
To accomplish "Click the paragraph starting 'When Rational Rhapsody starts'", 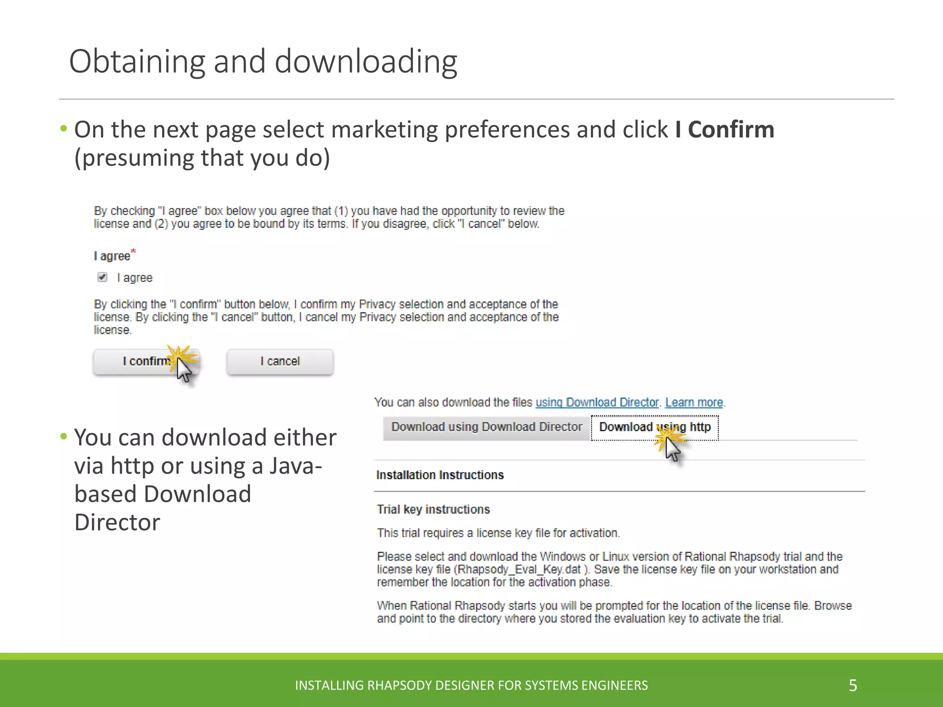I will [x=614, y=612].
